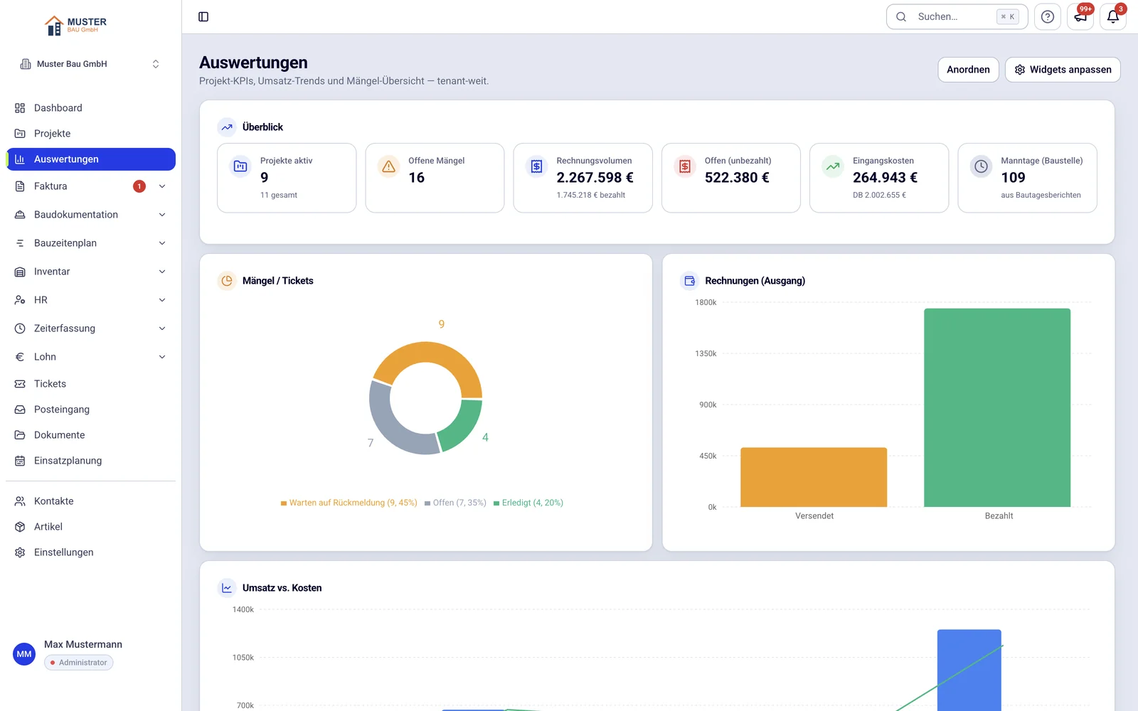Open Tickets from the sidebar
This screenshot has width=1138, height=711.
(90, 384)
